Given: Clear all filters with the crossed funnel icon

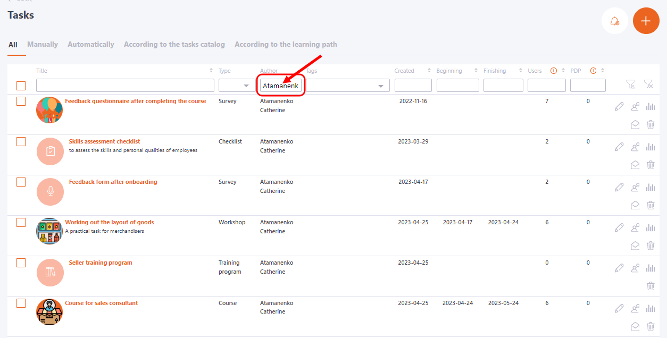Looking at the screenshot, I should click(648, 84).
